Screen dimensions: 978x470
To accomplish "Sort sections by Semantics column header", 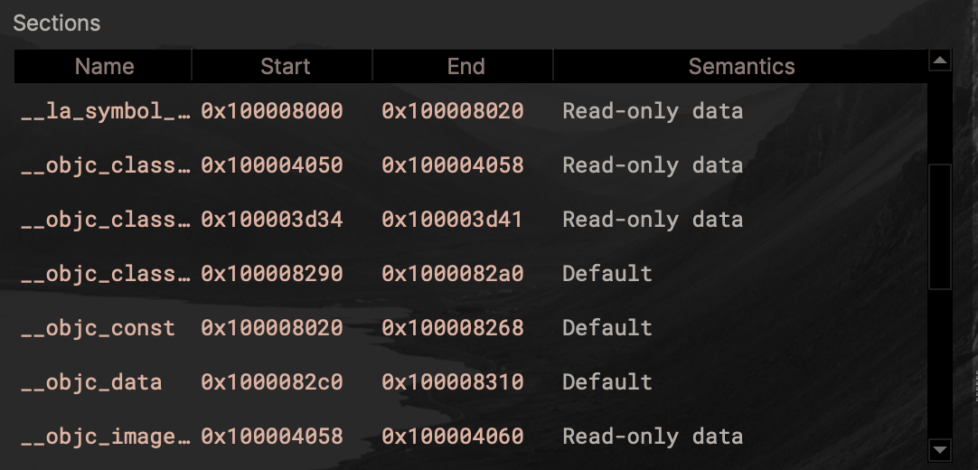I will [x=741, y=66].
